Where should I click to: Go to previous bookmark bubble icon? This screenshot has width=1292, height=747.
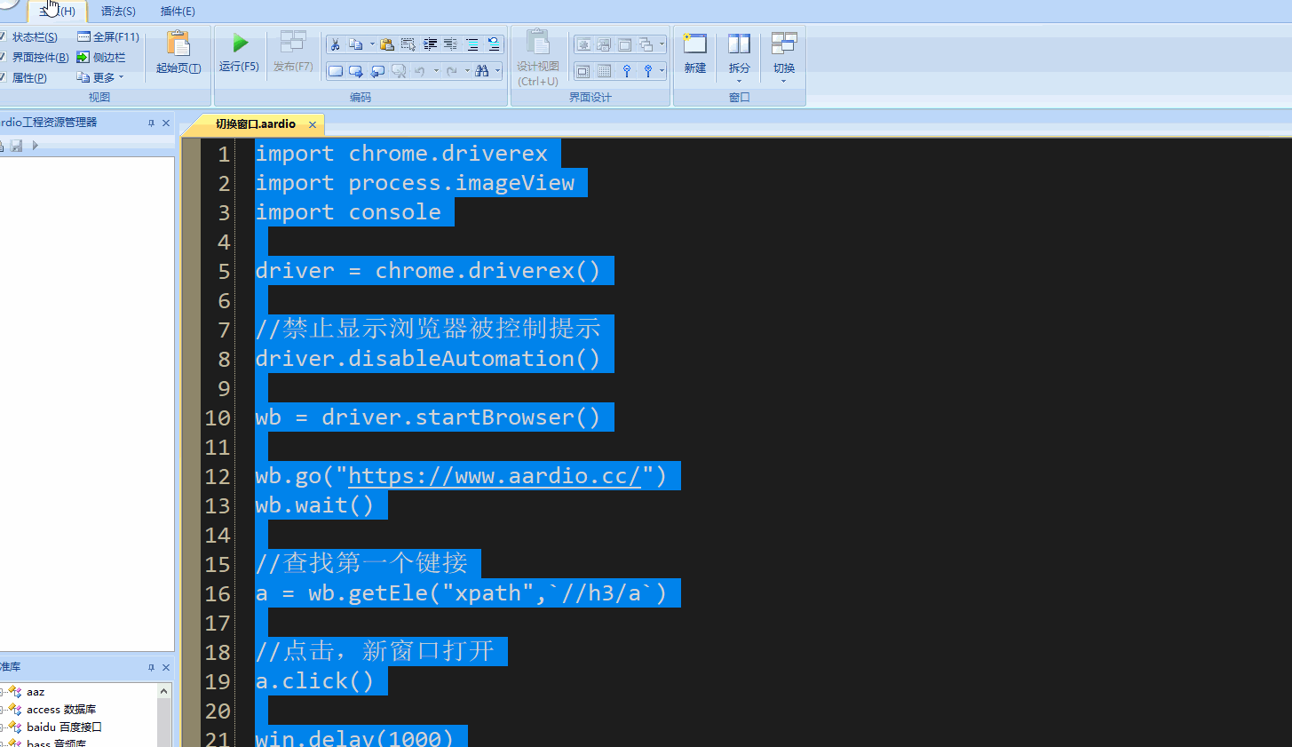click(x=377, y=71)
